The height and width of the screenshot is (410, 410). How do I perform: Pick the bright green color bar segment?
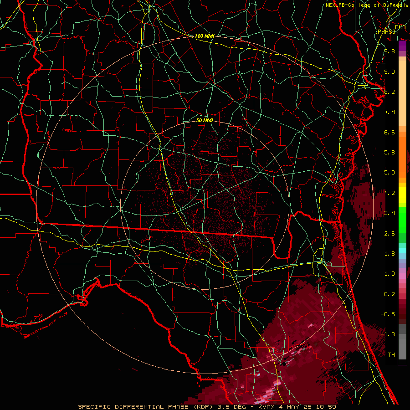pyautogui.click(x=402, y=220)
